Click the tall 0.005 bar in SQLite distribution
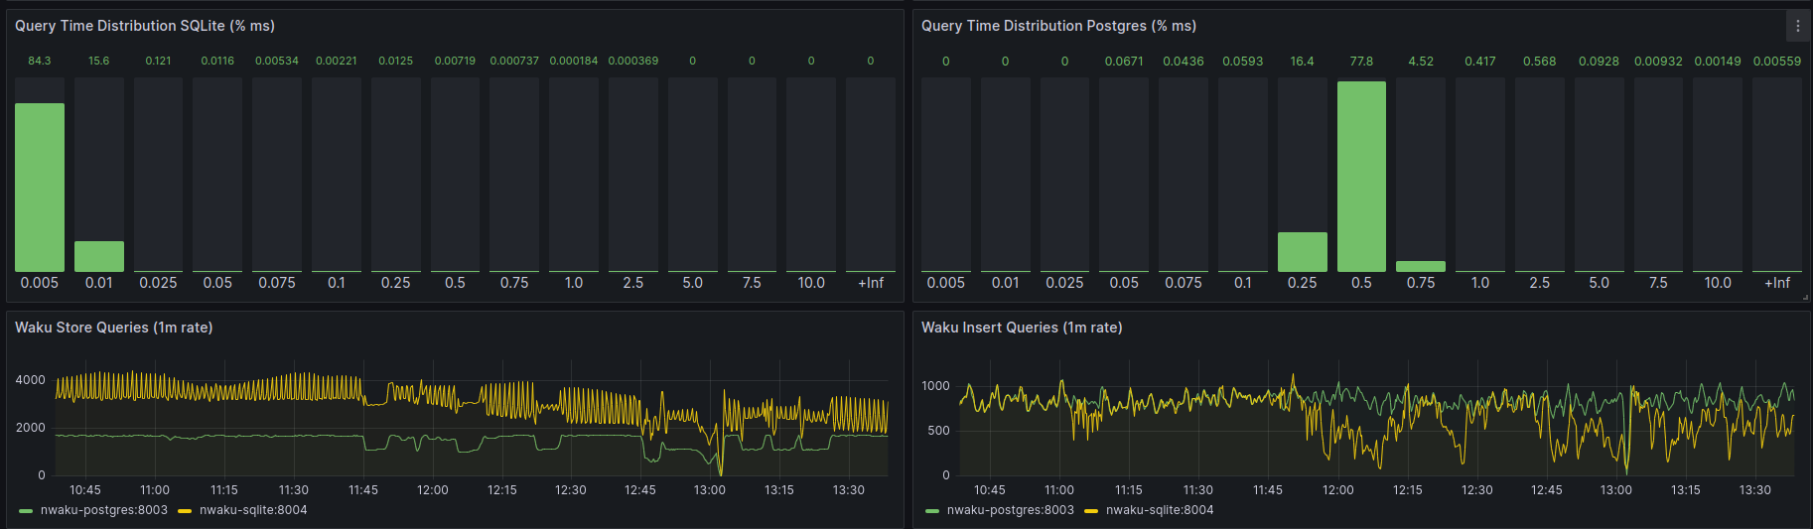 point(40,187)
